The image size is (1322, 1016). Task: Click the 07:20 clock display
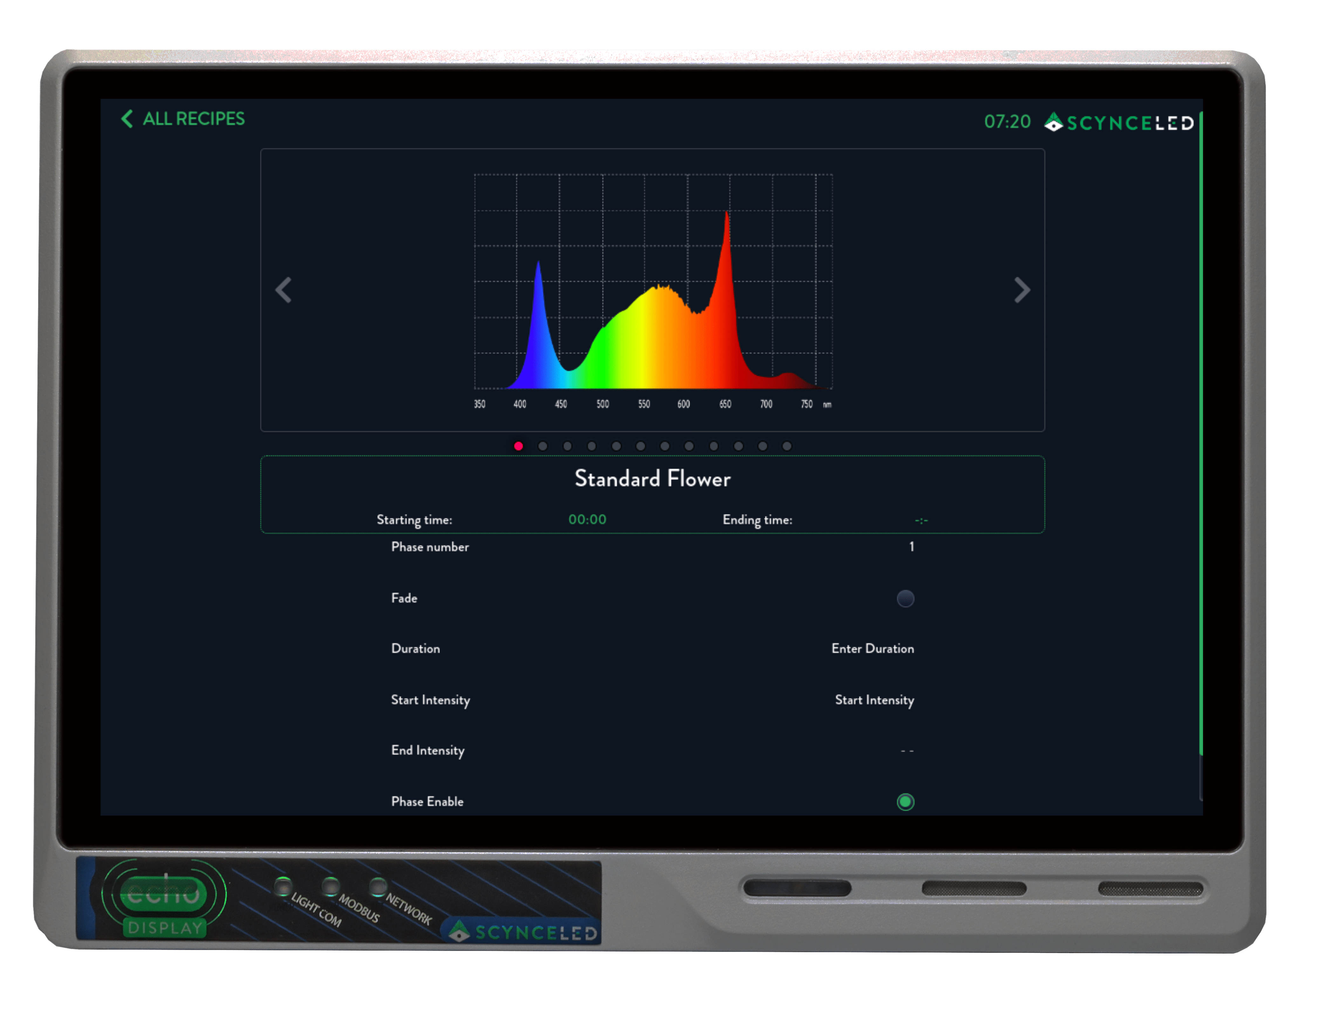[x=1007, y=122]
